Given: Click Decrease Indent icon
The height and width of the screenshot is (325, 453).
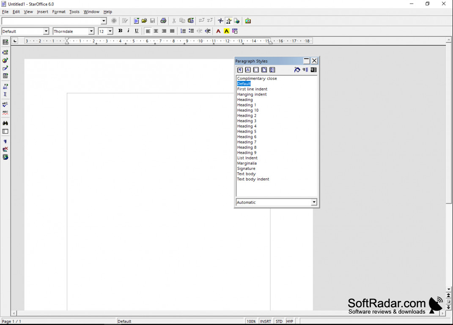Looking at the screenshot, I should coord(199,31).
